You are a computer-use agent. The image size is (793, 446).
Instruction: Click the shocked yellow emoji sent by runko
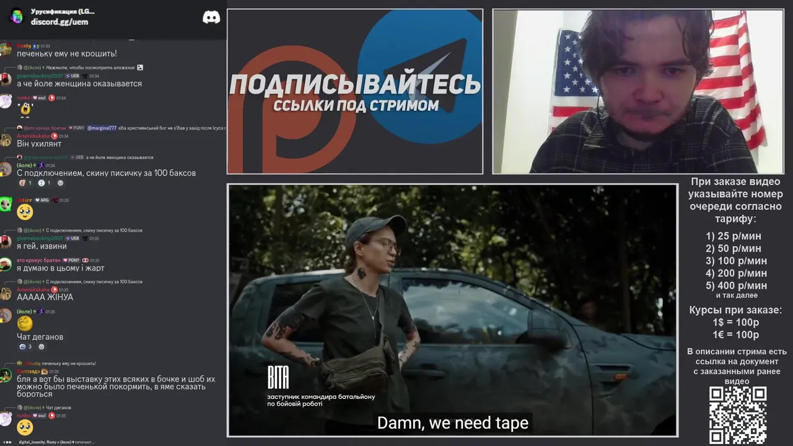pyautogui.click(x=25, y=111)
